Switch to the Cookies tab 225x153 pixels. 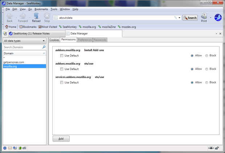[x=54, y=40]
